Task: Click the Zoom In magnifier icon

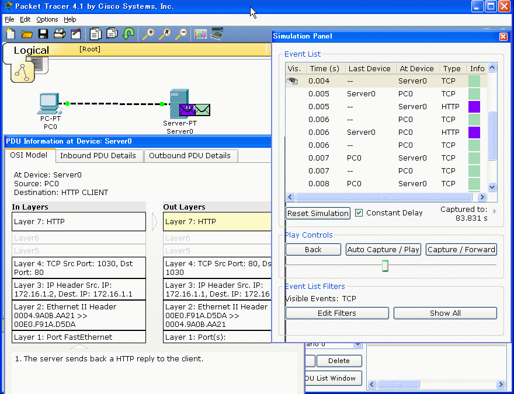Action: coord(148,34)
